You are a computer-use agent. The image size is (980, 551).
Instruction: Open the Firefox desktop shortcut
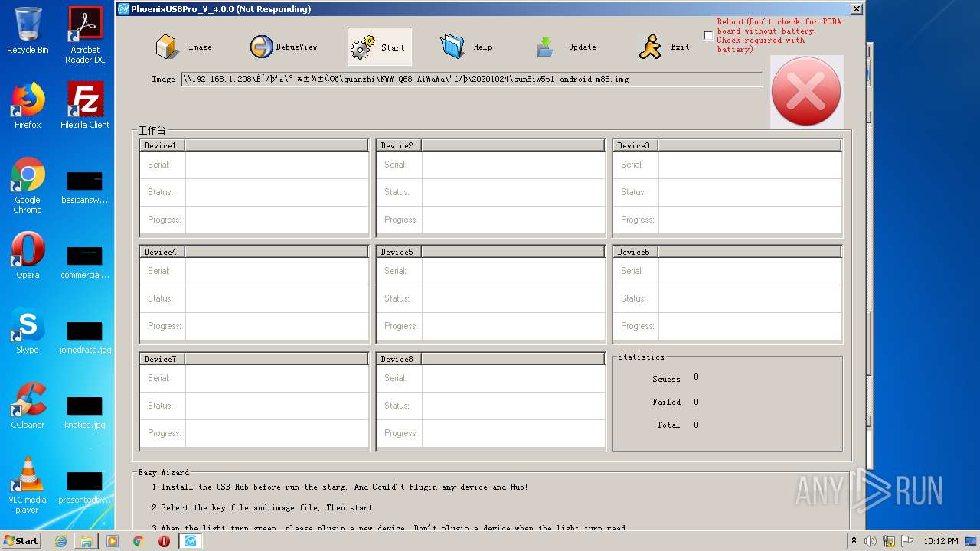[28, 106]
